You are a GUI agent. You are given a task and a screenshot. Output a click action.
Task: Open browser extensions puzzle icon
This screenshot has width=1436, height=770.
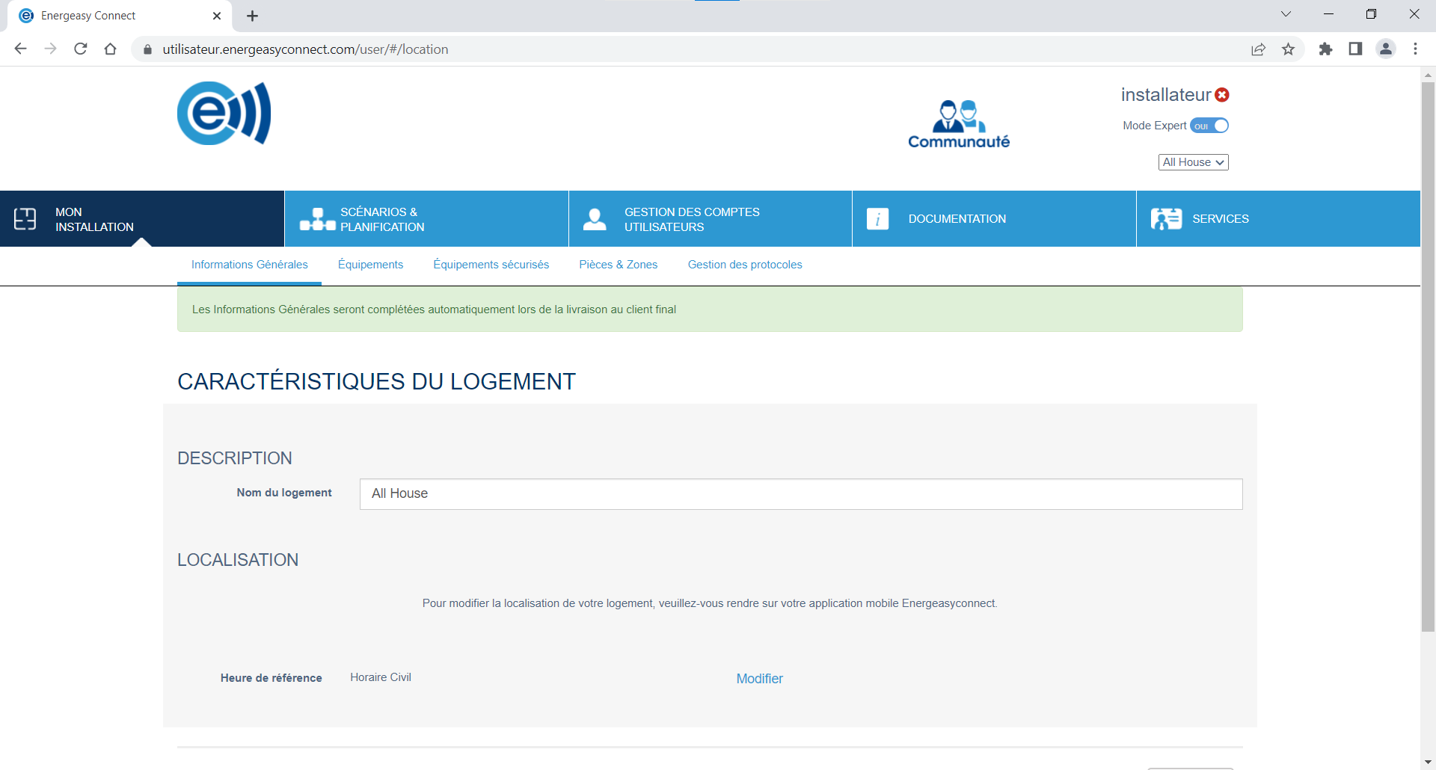1325,49
